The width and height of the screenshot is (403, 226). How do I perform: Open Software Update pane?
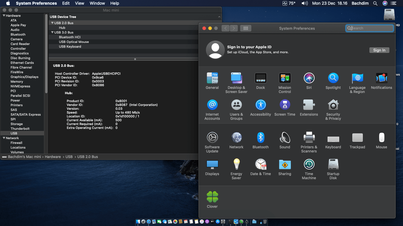212,138
